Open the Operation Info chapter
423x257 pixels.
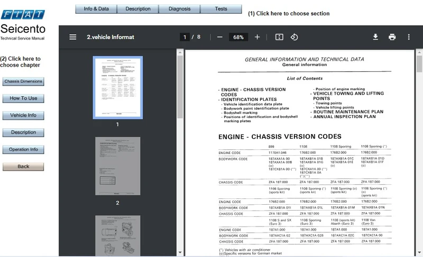(23, 149)
